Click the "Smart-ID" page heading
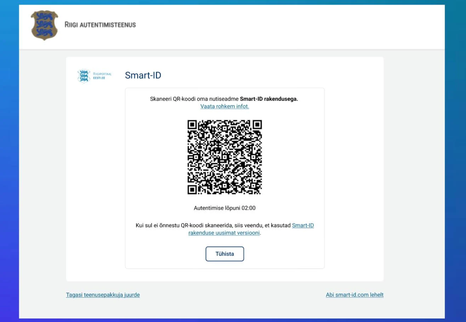The image size is (466, 322). coord(143,75)
